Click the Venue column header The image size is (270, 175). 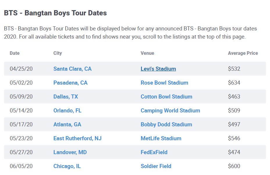(x=147, y=53)
